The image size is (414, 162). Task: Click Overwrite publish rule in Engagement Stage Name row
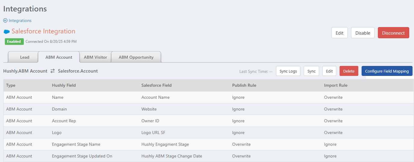(x=241, y=144)
